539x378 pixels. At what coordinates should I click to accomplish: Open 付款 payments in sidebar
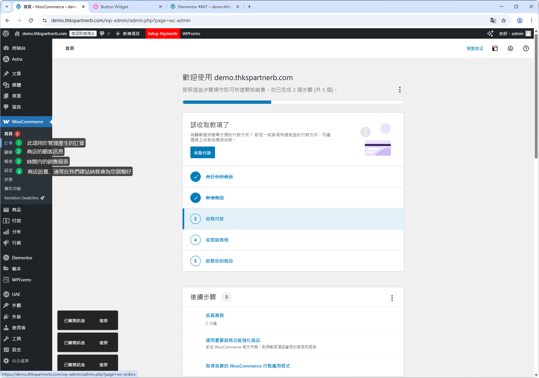pyautogui.click(x=26, y=221)
